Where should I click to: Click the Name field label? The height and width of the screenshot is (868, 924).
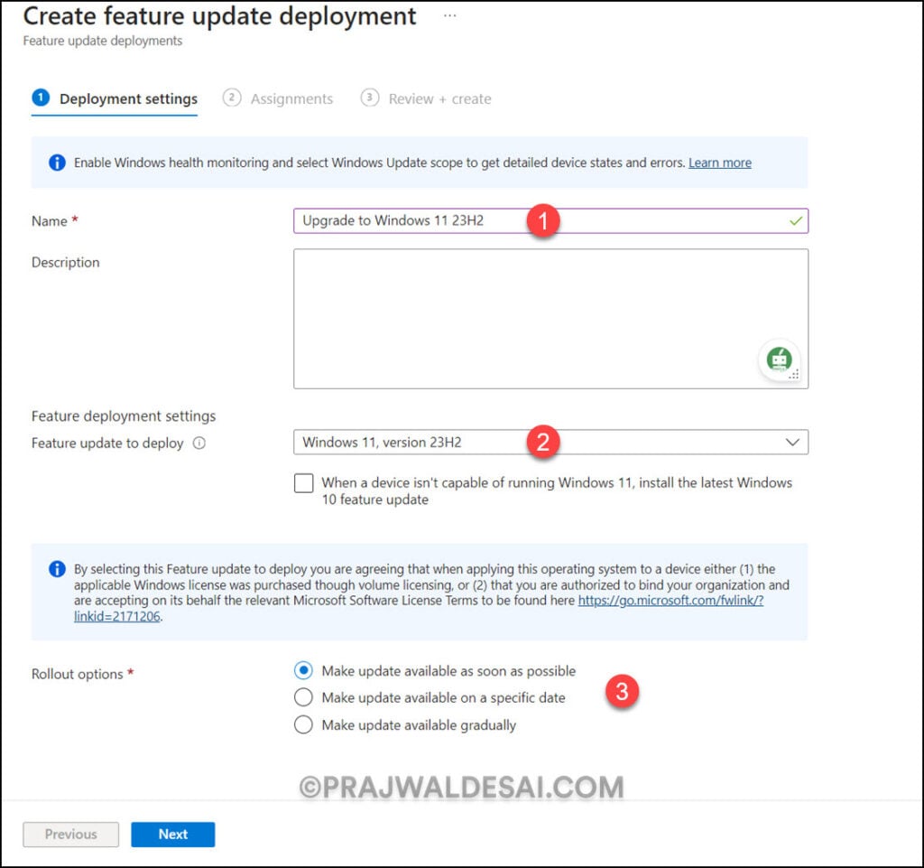[50, 221]
